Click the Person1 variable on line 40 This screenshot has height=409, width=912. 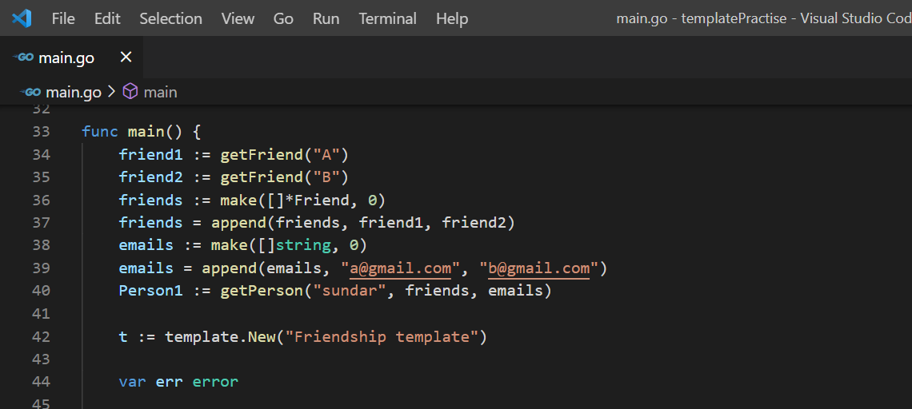tap(150, 291)
